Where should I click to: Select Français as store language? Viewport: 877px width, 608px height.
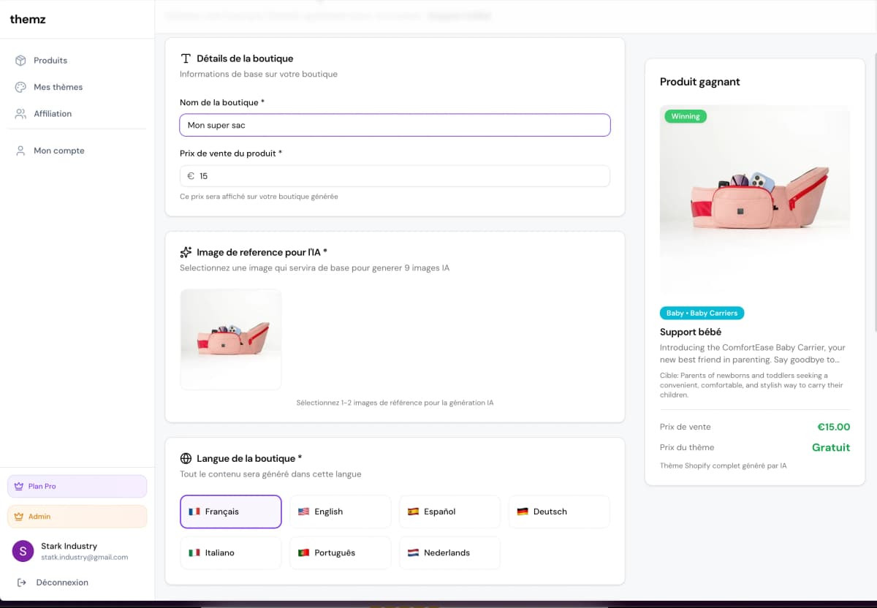[x=231, y=512]
